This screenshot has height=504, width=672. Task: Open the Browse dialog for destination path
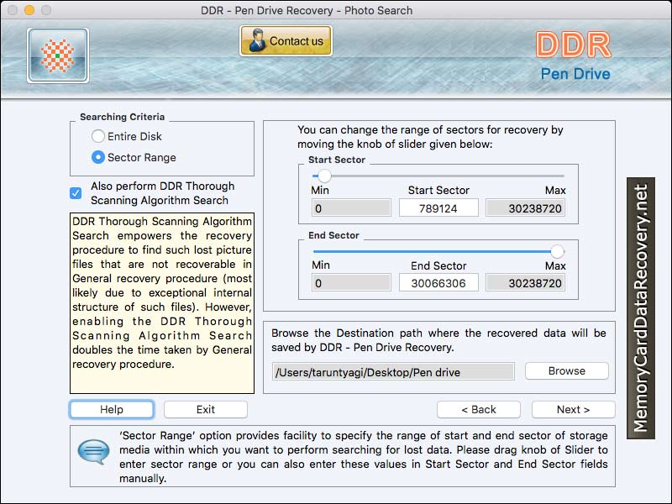566,370
